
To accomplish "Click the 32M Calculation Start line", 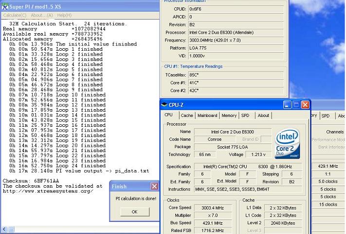I will coord(68,23).
